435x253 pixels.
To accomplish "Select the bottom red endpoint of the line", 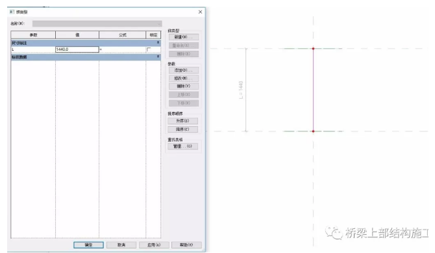I will (313, 131).
